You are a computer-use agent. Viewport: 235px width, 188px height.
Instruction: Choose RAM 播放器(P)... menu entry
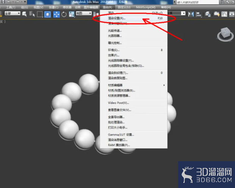pyautogui.click(x=134, y=145)
